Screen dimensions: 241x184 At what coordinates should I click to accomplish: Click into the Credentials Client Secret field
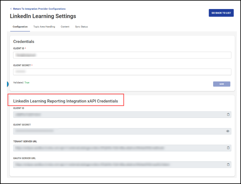(x=122, y=72)
